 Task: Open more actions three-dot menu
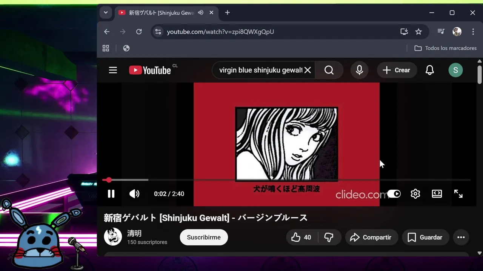[461, 238]
